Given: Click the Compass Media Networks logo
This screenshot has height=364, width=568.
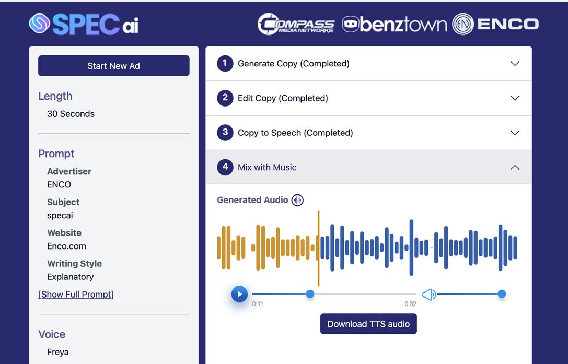Looking at the screenshot, I should point(296,24).
